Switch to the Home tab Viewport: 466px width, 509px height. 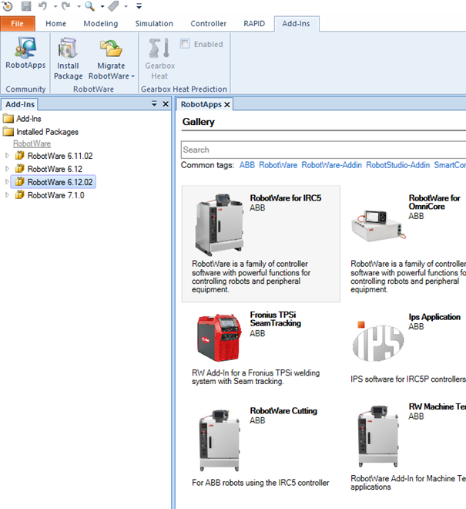(55, 24)
